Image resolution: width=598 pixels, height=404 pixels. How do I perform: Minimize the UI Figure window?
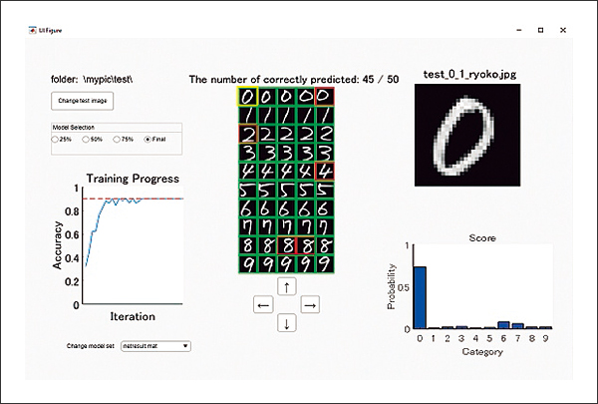click(x=519, y=30)
